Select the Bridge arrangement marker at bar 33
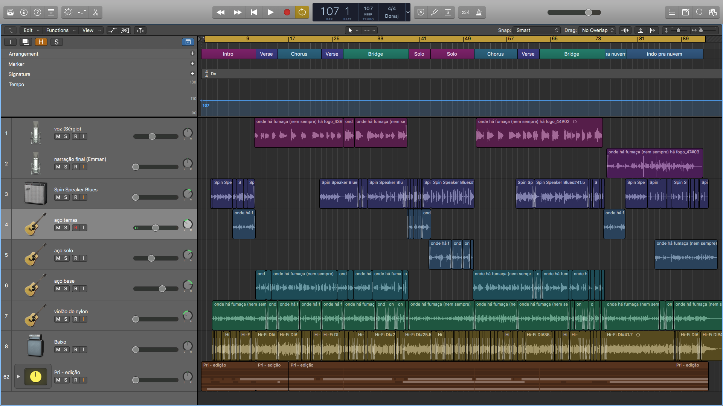 pos(375,54)
